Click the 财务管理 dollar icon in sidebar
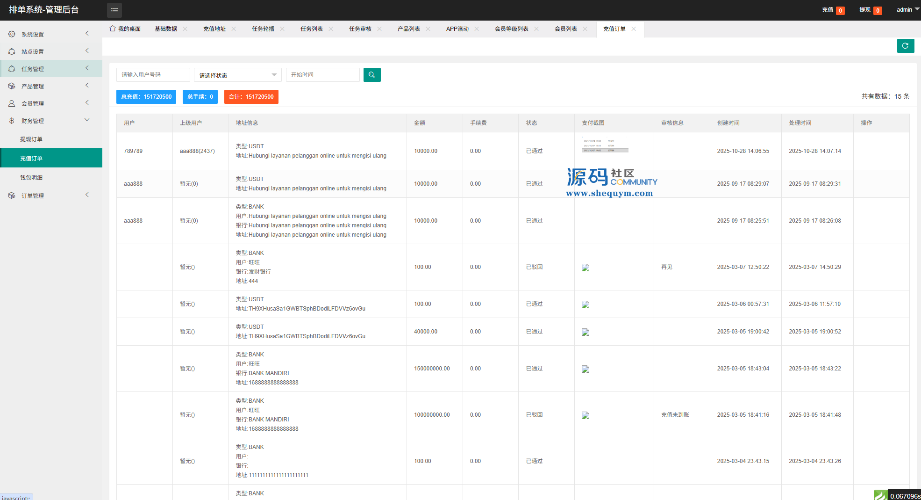This screenshot has height=500, width=921. click(x=12, y=121)
